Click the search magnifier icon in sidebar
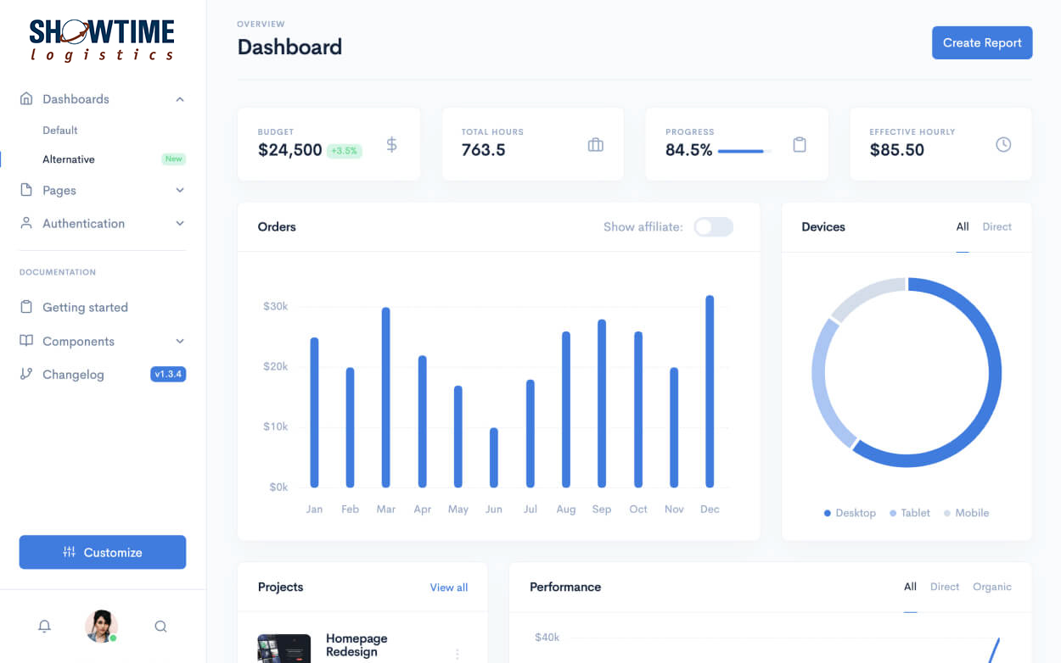The height and width of the screenshot is (663, 1061). [x=160, y=627]
